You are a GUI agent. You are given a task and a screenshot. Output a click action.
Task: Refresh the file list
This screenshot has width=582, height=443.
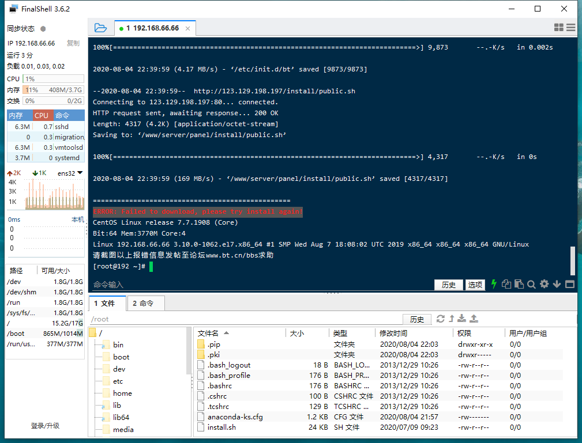441,319
